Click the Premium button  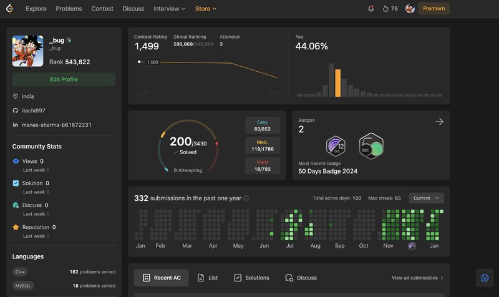point(434,9)
